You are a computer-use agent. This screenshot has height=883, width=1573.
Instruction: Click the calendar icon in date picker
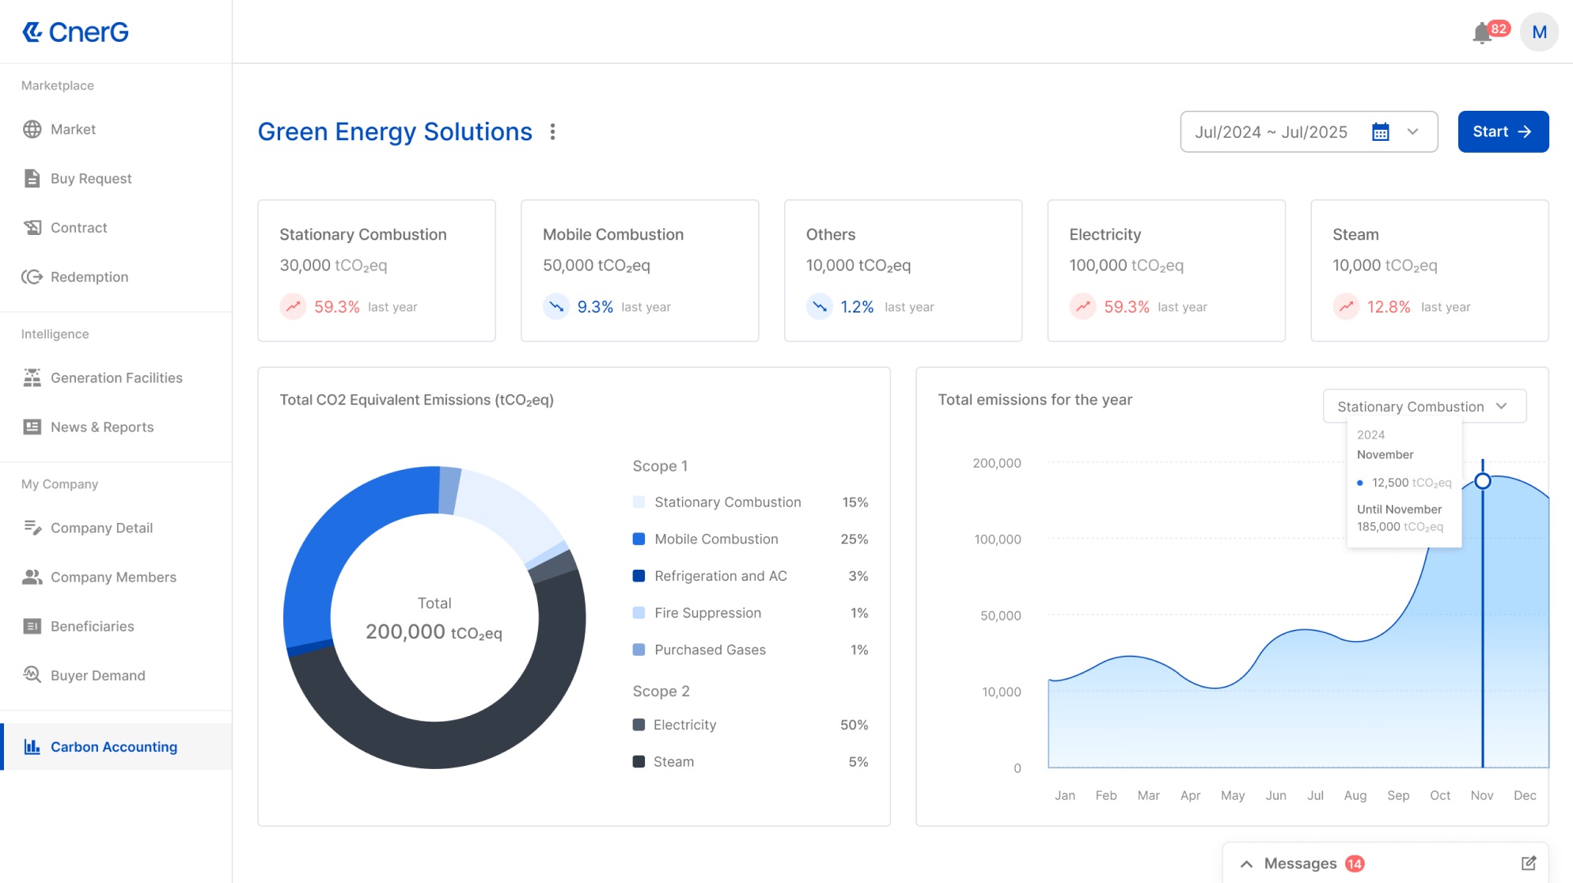pyautogui.click(x=1381, y=132)
